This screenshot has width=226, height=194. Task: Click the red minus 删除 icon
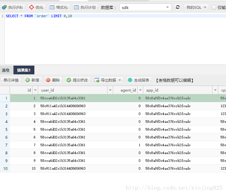48,80
